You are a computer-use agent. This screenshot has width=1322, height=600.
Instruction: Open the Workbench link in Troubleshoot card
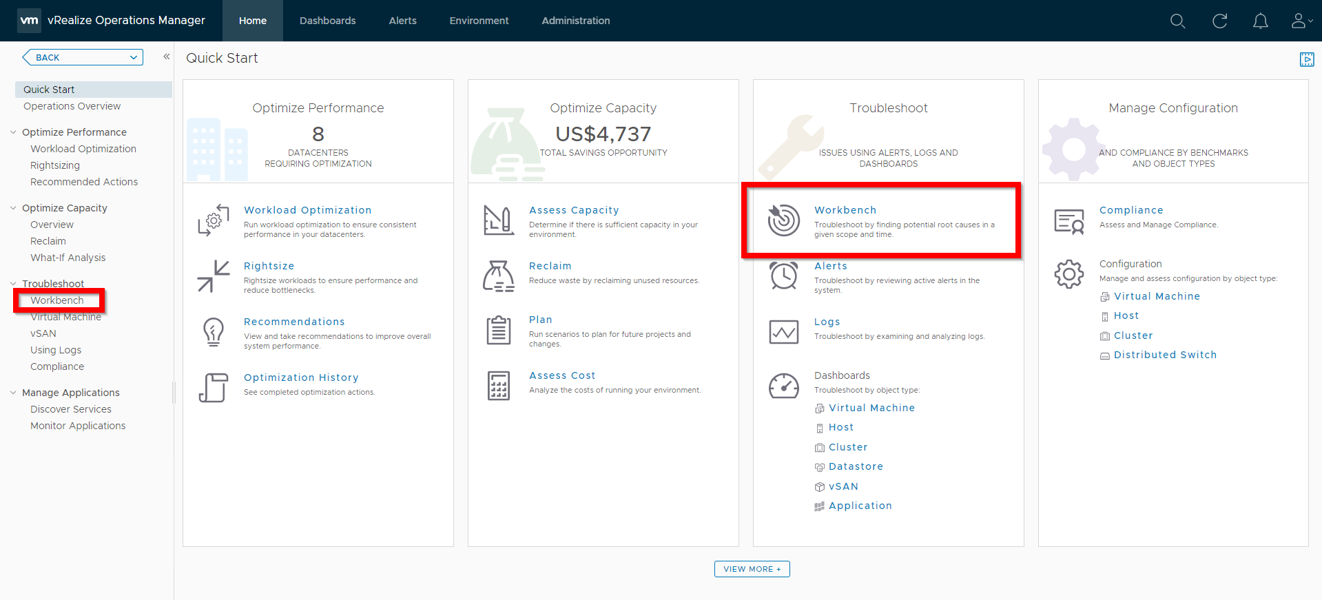pyautogui.click(x=845, y=210)
